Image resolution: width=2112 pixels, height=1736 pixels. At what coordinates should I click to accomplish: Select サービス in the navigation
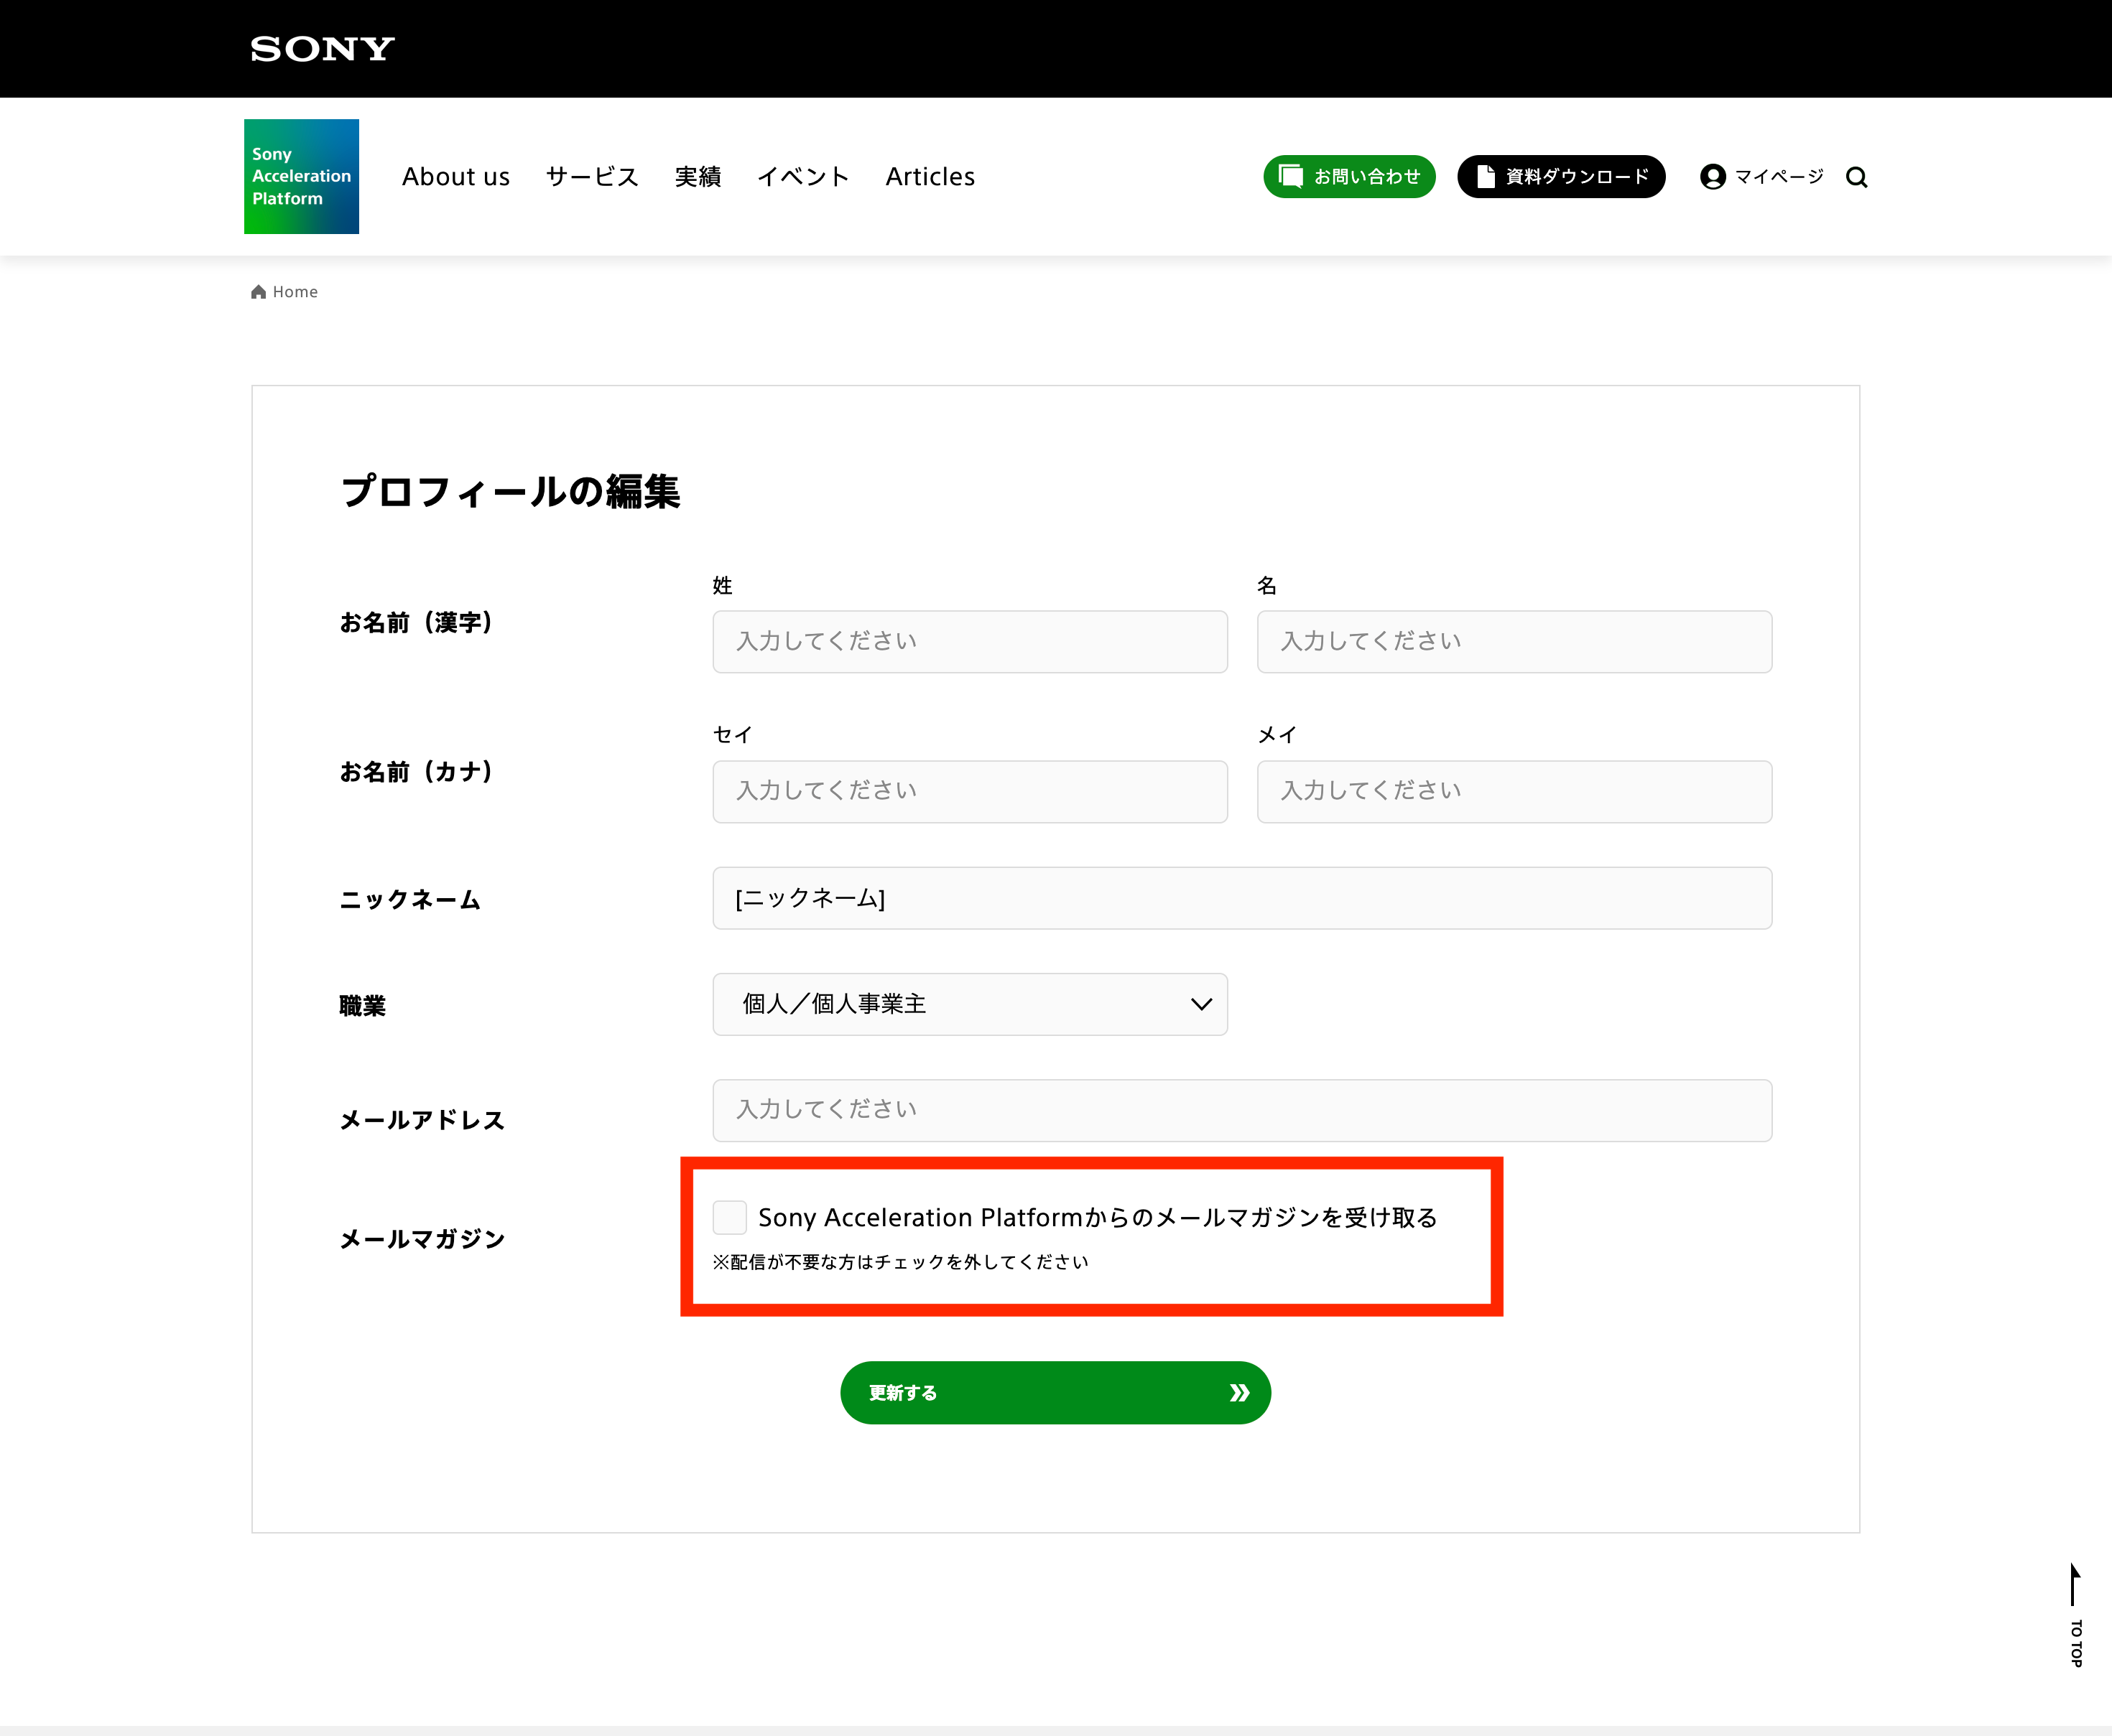[x=590, y=176]
